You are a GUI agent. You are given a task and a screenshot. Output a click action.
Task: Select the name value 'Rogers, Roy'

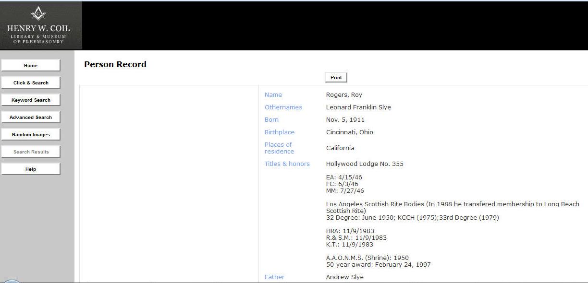[x=344, y=95]
